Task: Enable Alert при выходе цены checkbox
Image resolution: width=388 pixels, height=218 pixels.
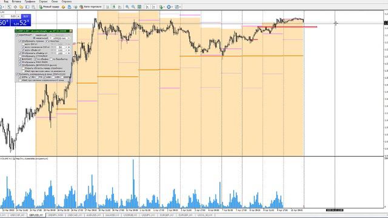Action: pyautogui.click(x=23, y=71)
